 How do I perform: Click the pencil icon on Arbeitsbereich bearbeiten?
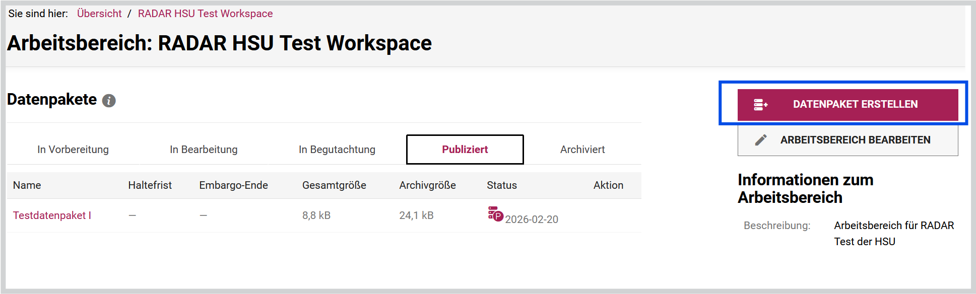761,140
